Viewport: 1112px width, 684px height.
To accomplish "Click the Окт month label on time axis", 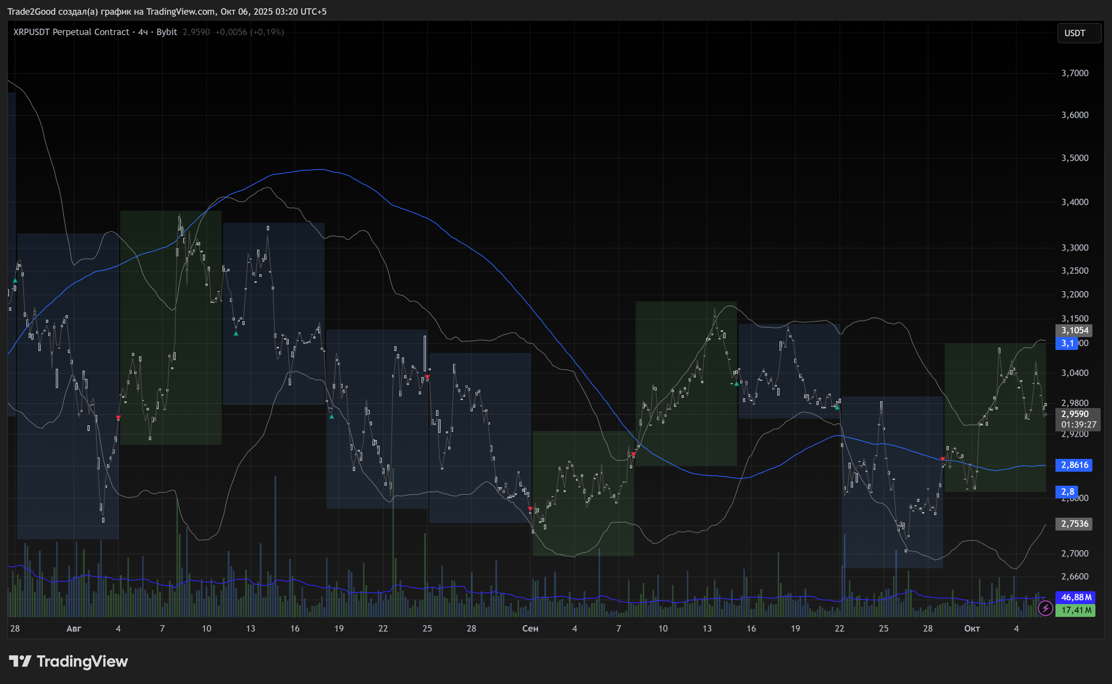I will point(972,628).
